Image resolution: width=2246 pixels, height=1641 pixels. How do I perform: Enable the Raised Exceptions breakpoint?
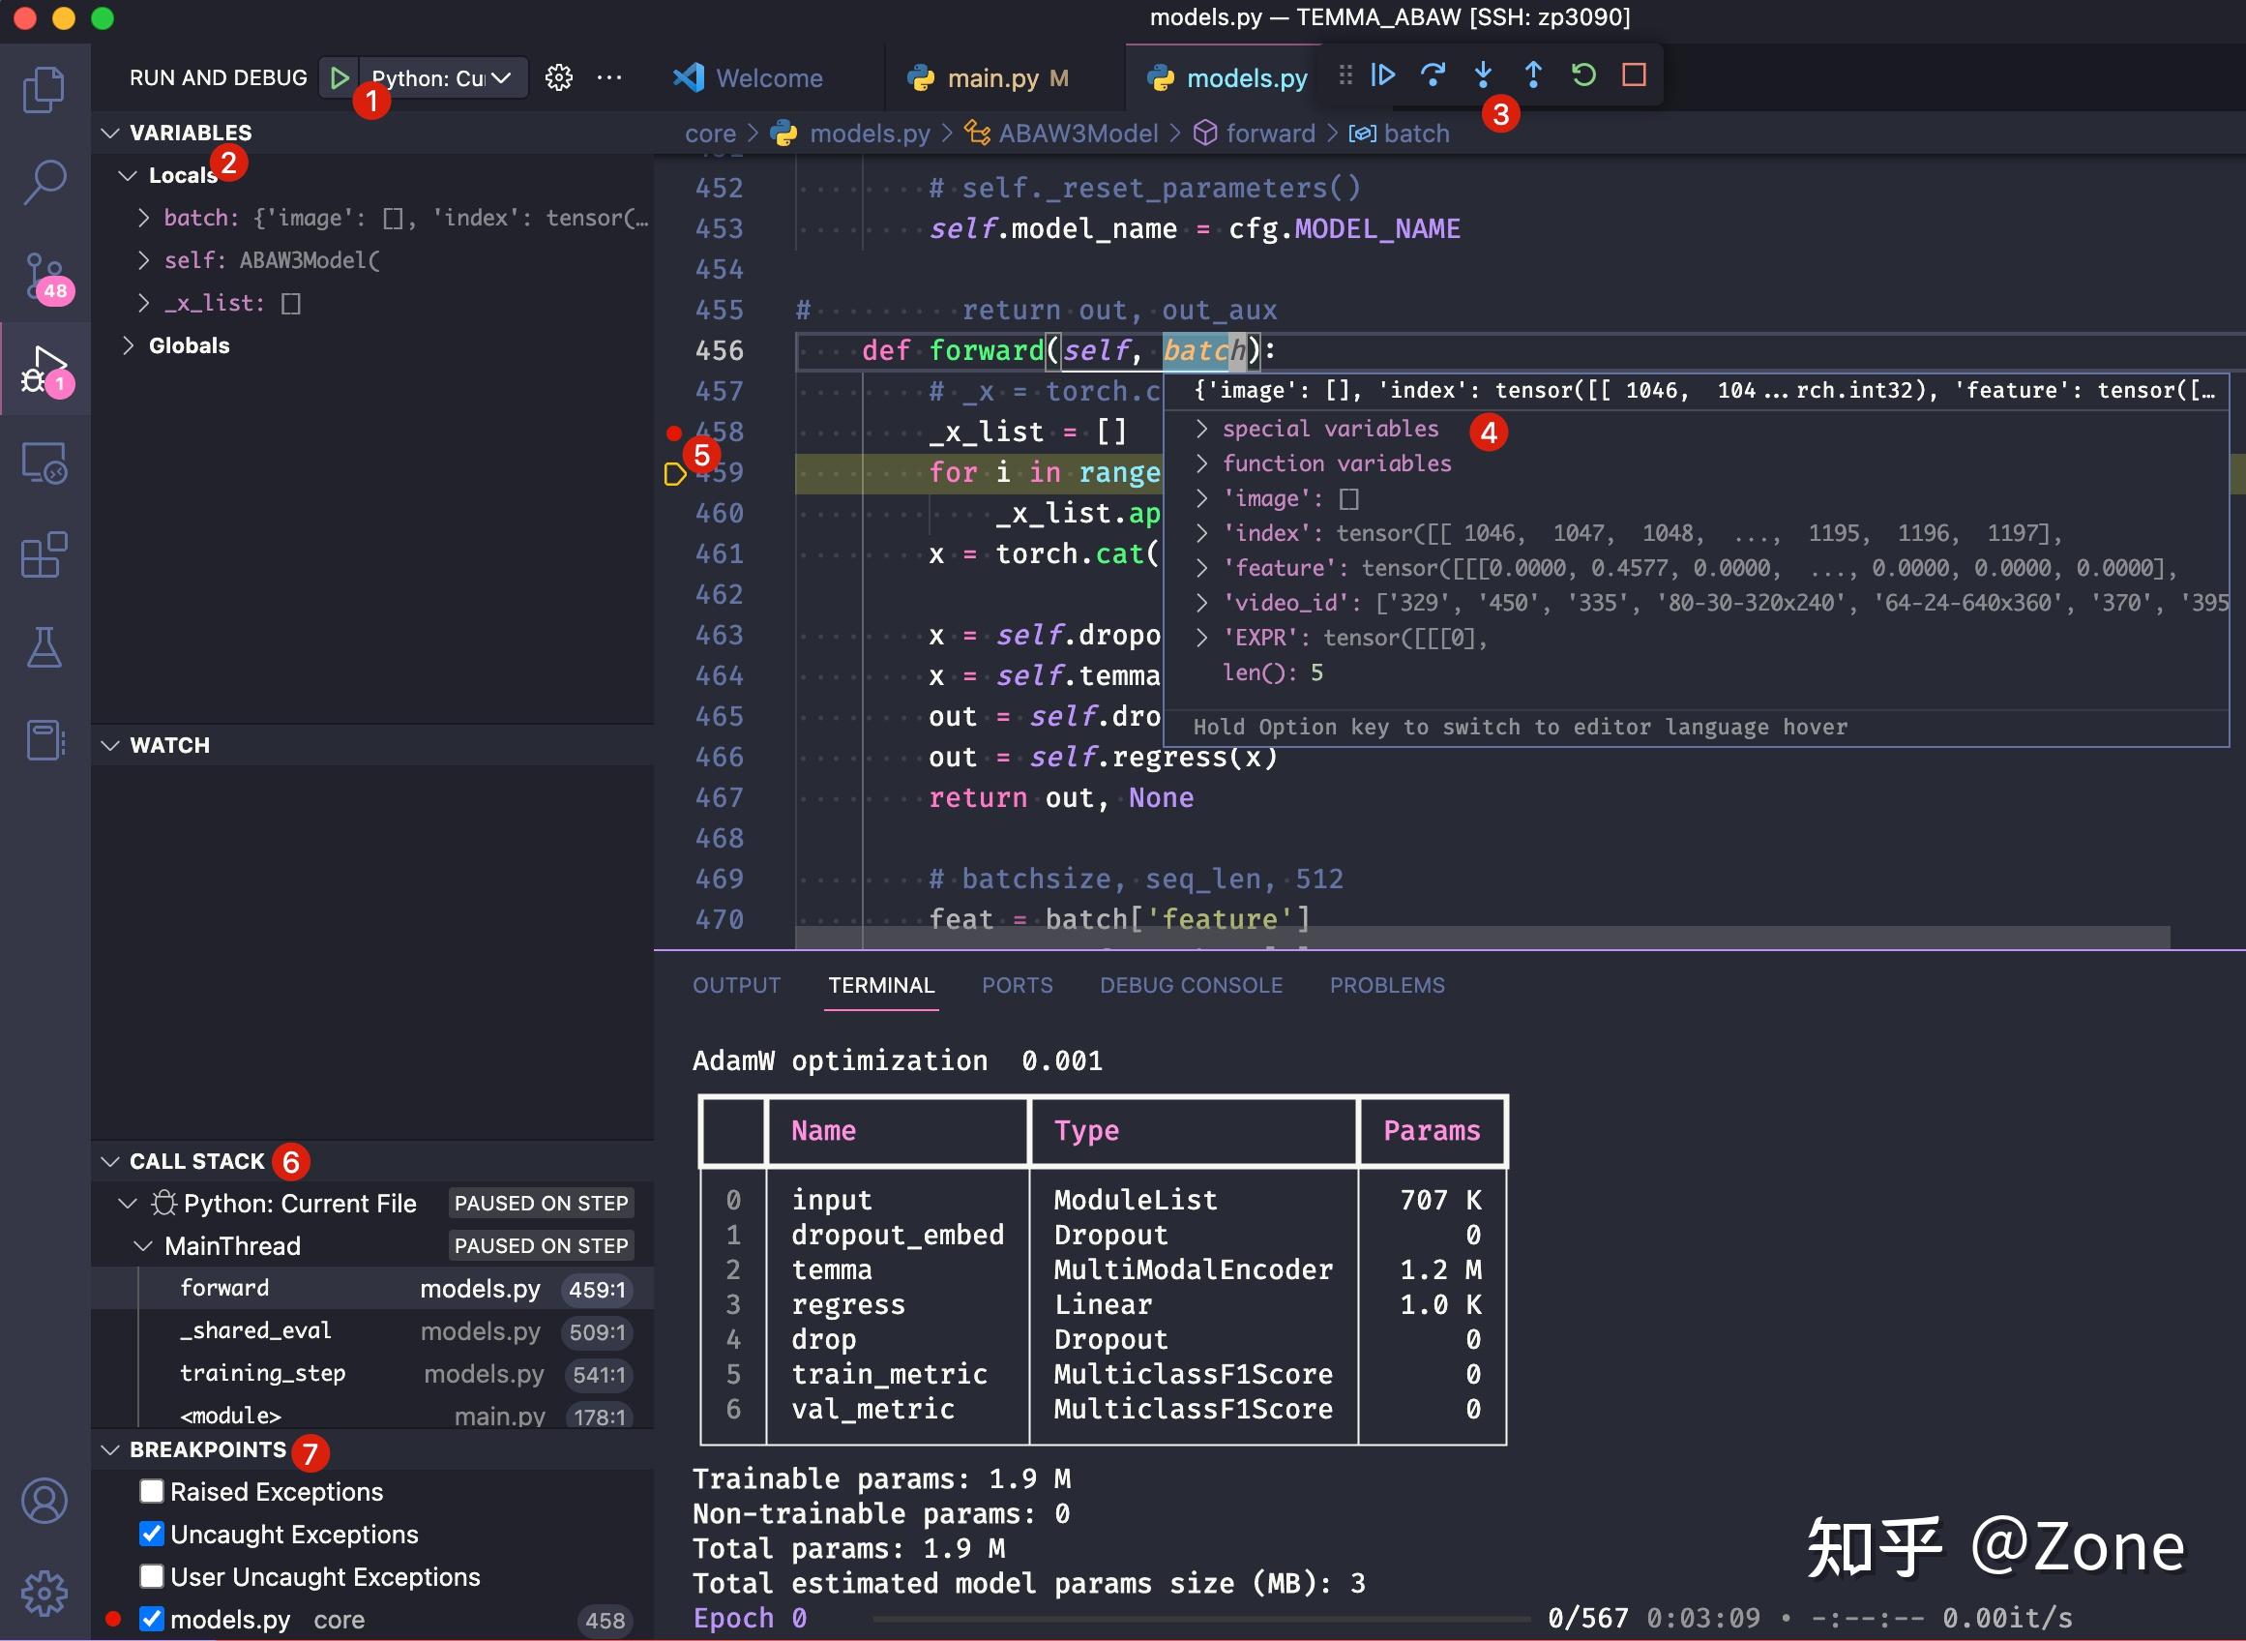tap(151, 1491)
